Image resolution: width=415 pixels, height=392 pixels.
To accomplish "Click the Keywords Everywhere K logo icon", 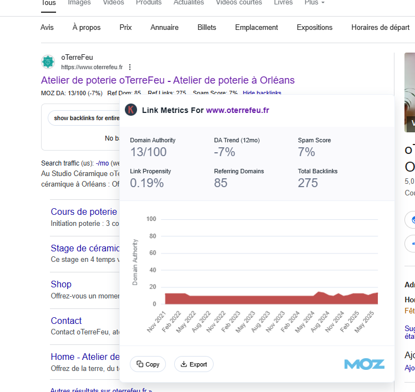I will 131,110.
